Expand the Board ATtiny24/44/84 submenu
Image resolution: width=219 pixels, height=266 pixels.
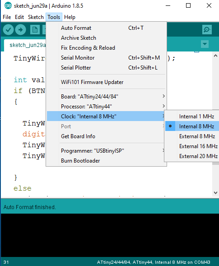coord(106,97)
